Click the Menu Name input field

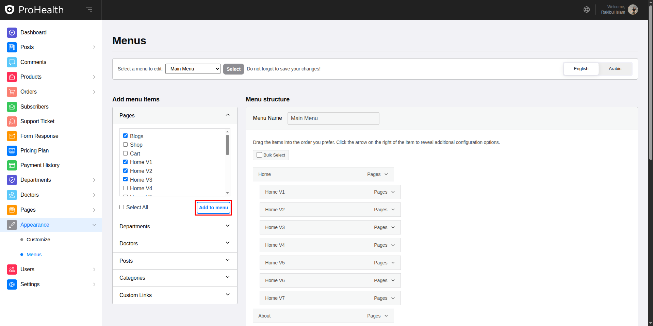[333, 118]
